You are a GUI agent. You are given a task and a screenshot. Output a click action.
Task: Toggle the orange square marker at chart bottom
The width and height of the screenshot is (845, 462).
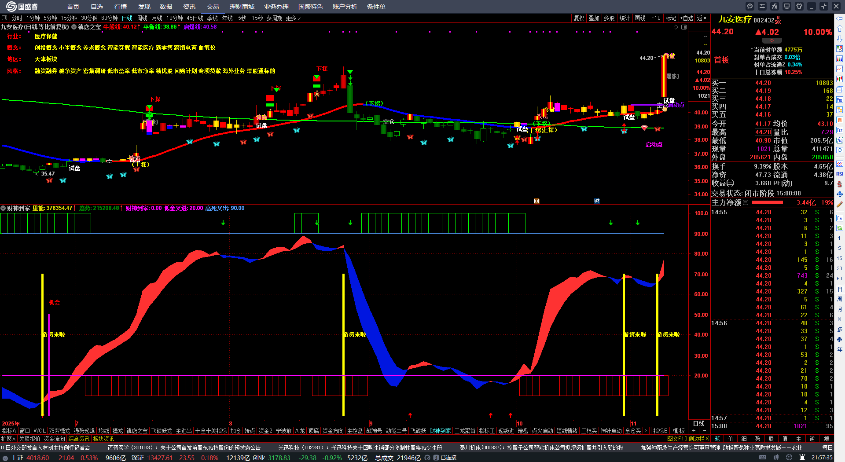click(536, 201)
